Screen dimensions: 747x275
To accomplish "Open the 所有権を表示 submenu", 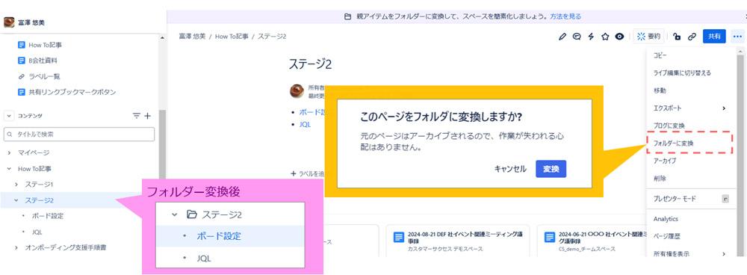I will pos(689,253).
